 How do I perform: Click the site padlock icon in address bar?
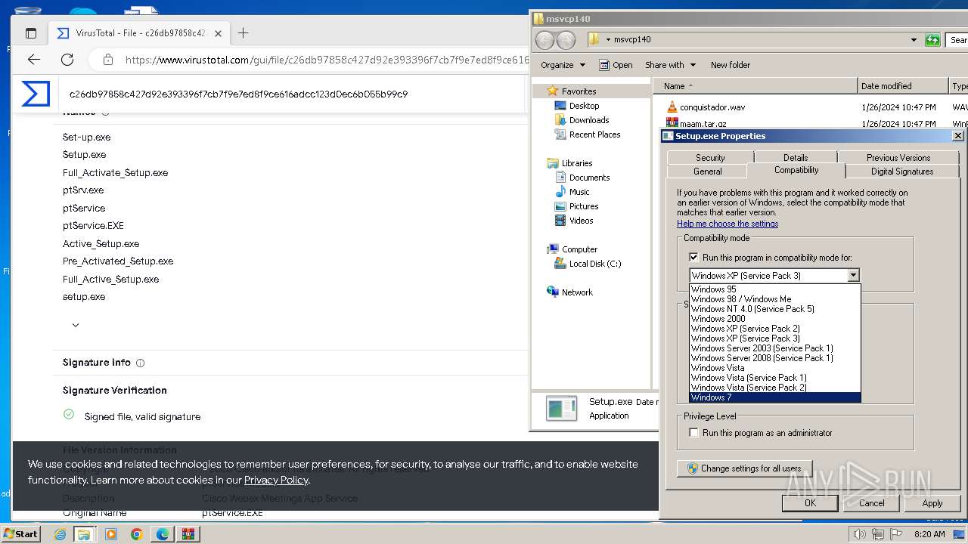(x=108, y=60)
